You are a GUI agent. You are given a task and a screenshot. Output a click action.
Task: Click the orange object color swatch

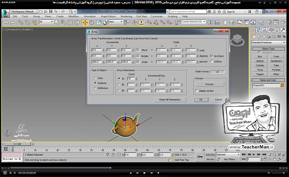[x=282, y=85]
